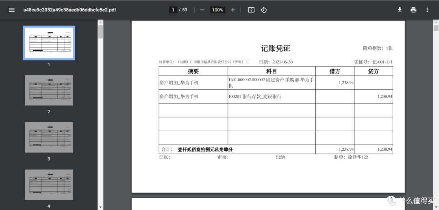Click the date 2021-06-30
Viewport: 439px width, 210px height.
click(283, 62)
